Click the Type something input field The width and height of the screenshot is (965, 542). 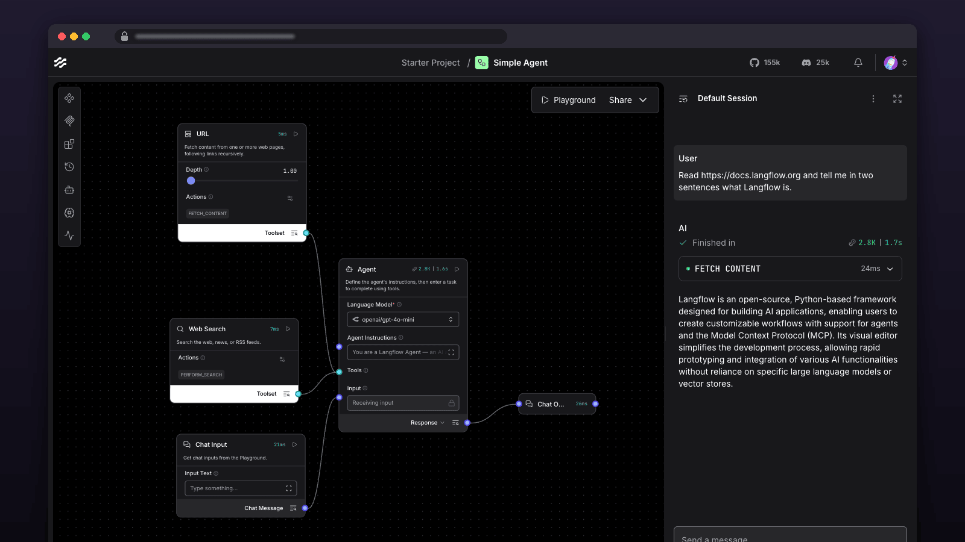[241, 488]
